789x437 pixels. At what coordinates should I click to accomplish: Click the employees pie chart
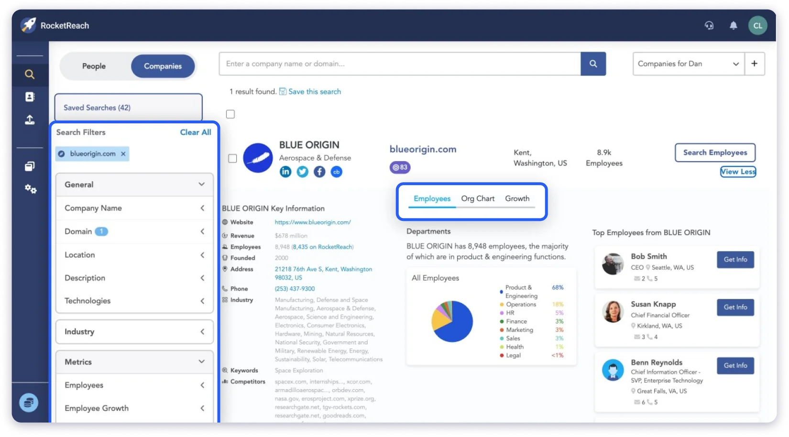[x=452, y=321]
